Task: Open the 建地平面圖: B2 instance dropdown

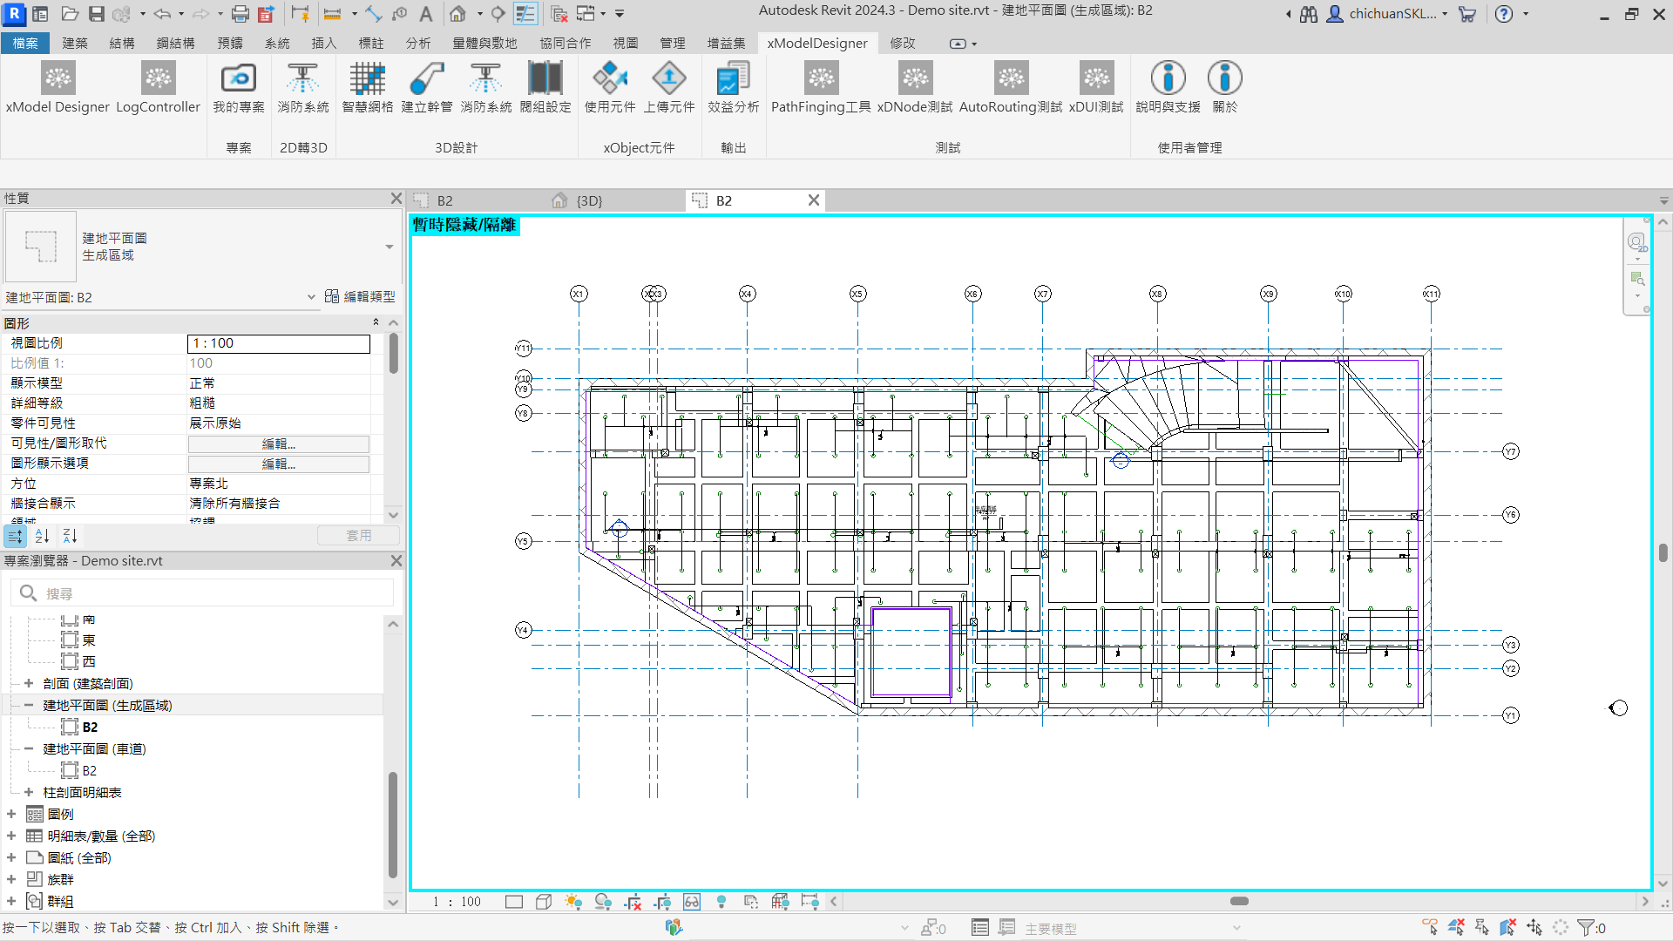Action: click(x=311, y=297)
